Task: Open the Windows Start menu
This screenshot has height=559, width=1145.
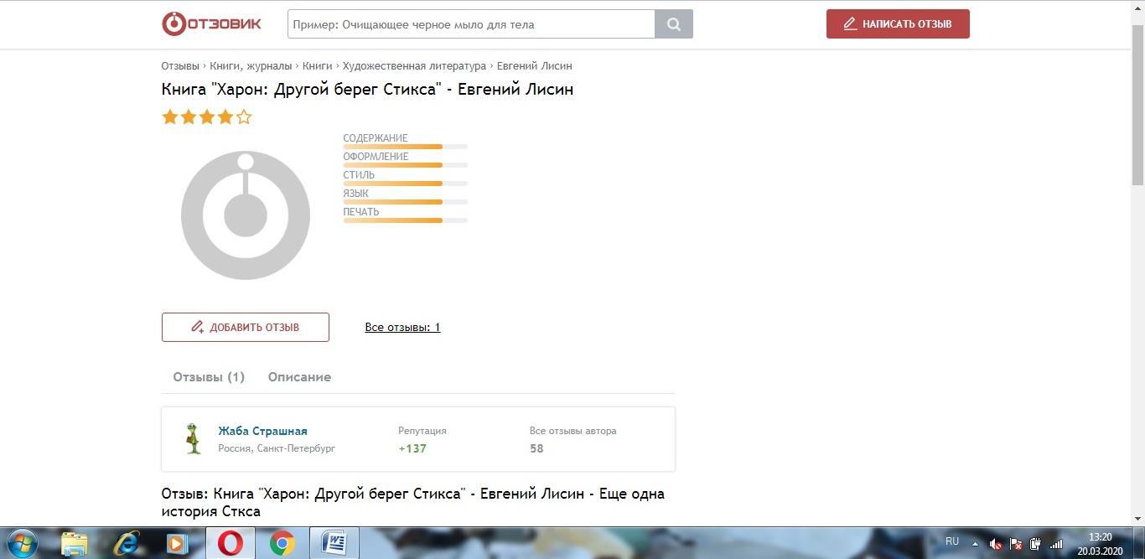Action: [x=22, y=543]
